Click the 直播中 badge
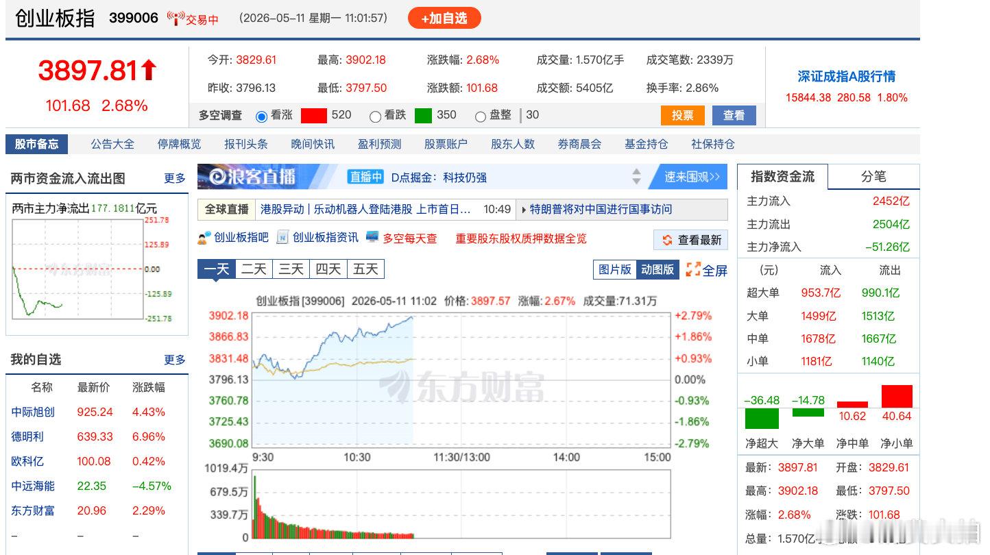The height and width of the screenshot is (555, 990). pyautogui.click(x=366, y=177)
